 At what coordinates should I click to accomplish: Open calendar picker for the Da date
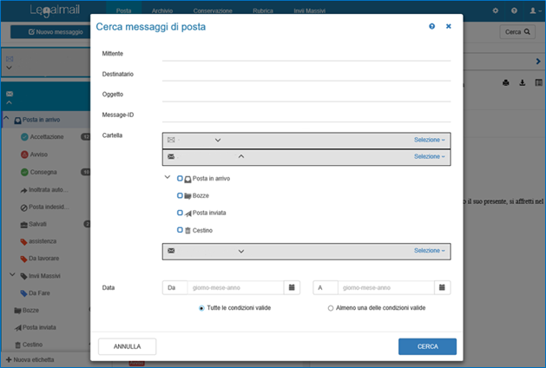291,287
